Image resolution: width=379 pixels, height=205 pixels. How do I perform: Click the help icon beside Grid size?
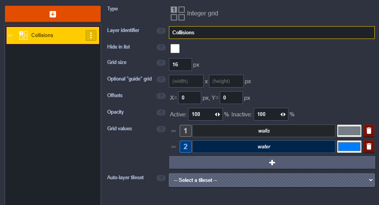pos(161,62)
